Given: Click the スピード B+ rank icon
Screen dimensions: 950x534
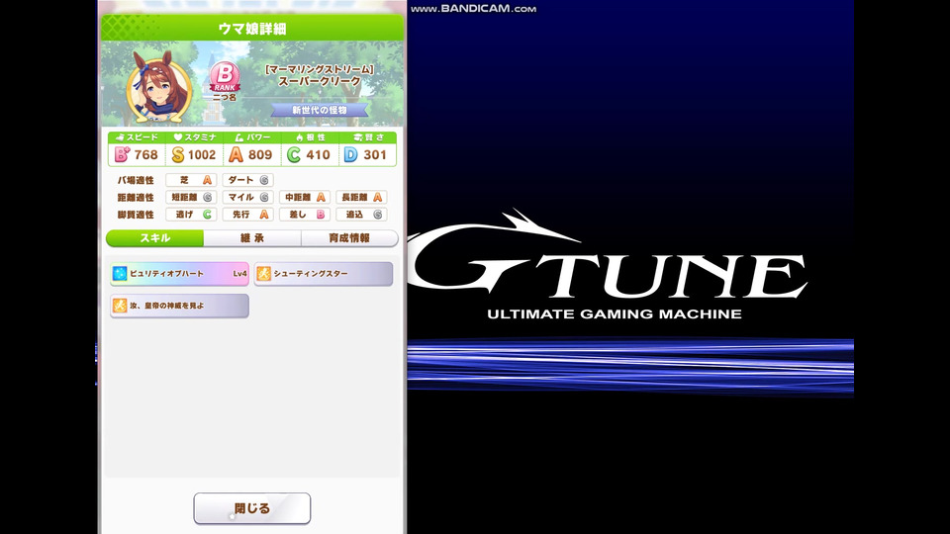Looking at the screenshot, I should [x=122, y=155].
